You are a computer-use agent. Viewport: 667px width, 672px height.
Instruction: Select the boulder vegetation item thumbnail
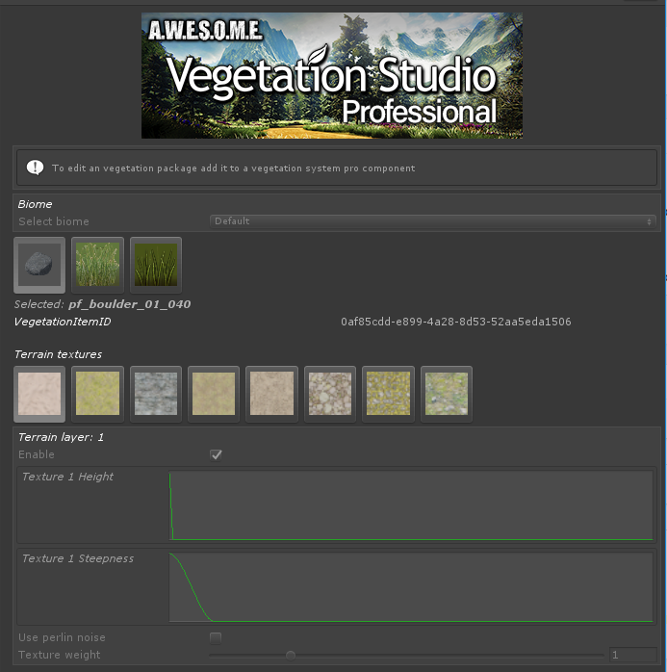(x=39, y=265)
